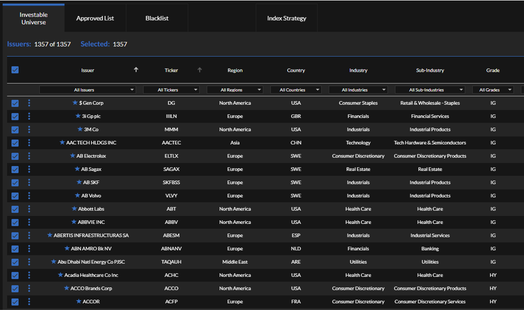Screen dimensions: 524x310
Task: Click the sort arrow in the Issuer column
Action: [x=136, y=70]
